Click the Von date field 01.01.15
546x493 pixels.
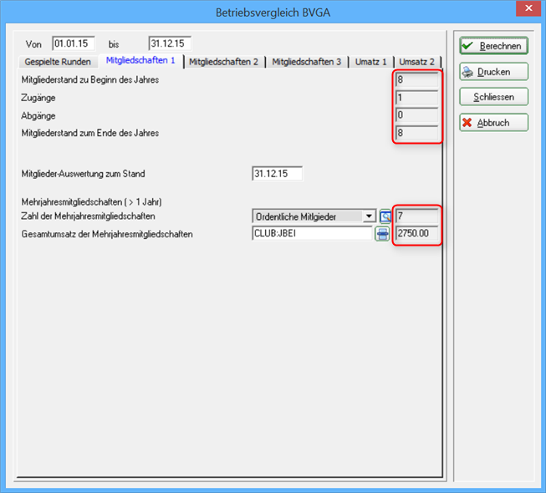[74, 43]
